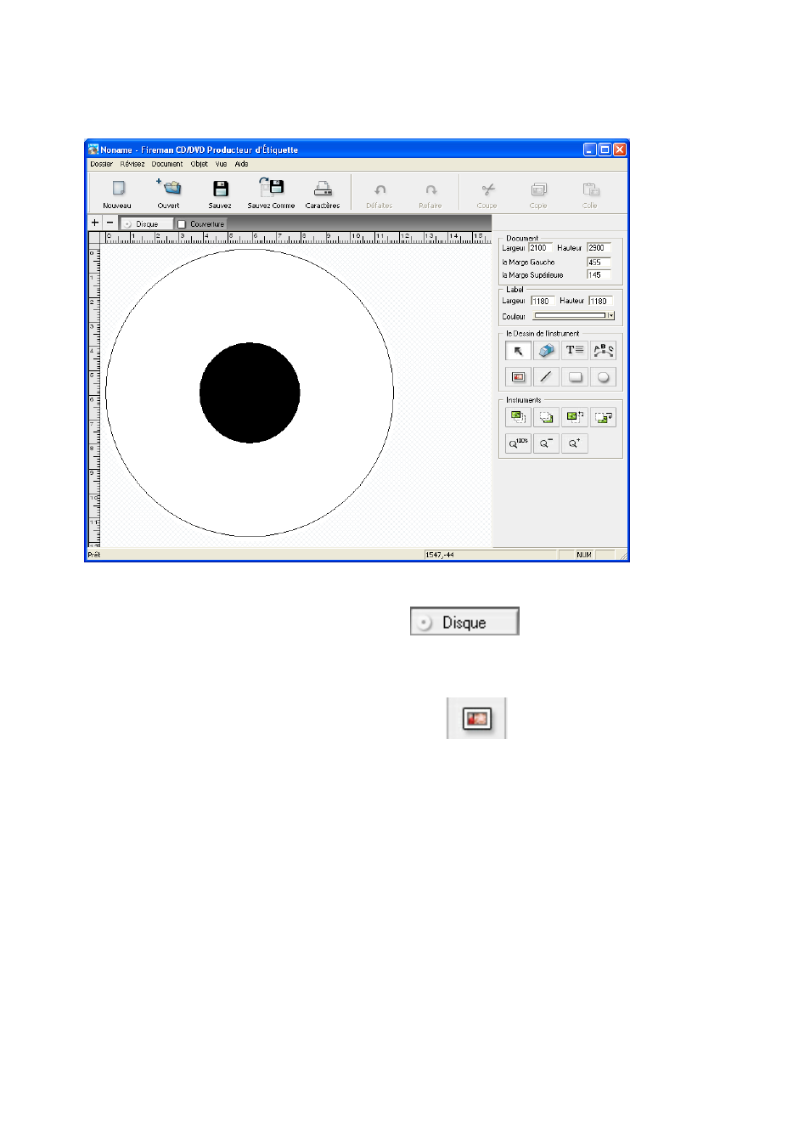
Task: Select the arrow pointer tool
Action: click(x=518, y=350)
